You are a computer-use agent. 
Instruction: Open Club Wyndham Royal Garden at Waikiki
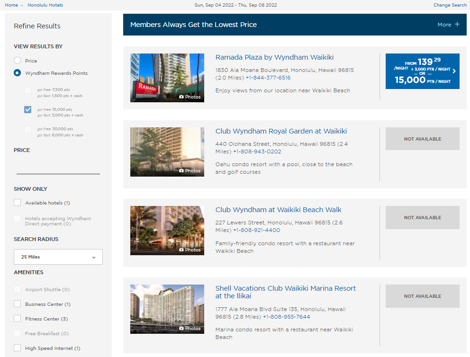tap(281, 131)
